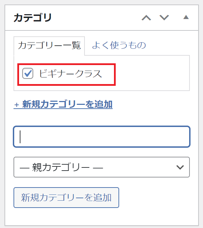Click the + 新規カテゴリーを追加 link

63,104
